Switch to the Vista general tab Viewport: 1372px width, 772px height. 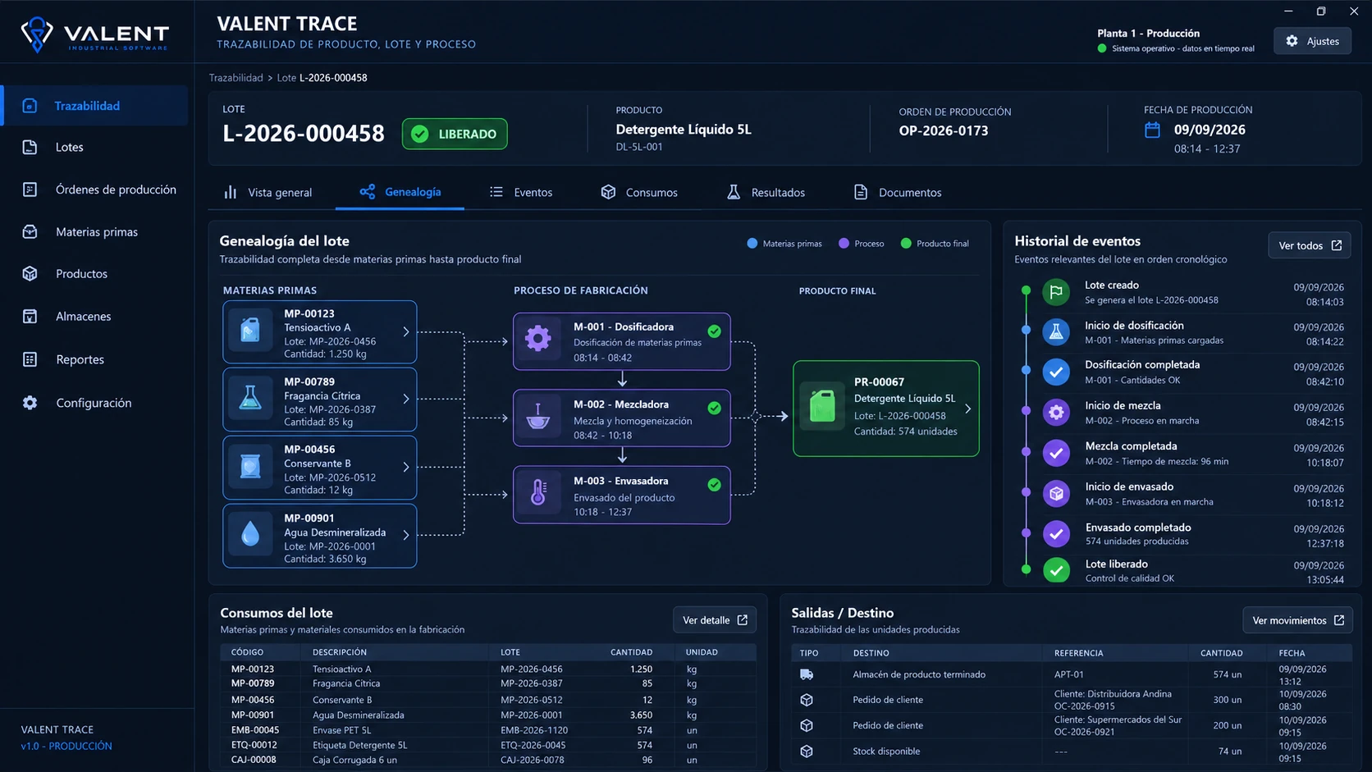click(x=268, y=193)
